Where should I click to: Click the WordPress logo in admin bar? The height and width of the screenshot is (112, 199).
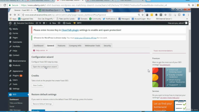point(10,23)
